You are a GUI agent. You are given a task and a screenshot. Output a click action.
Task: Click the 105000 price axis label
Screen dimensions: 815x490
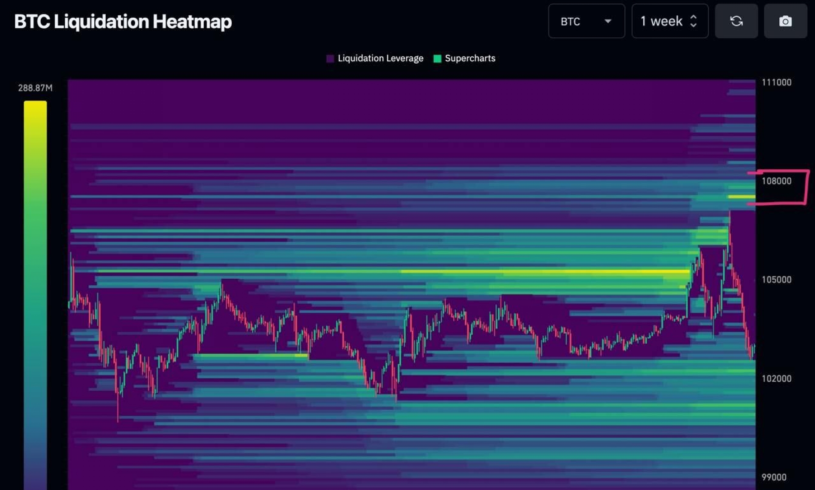pyautogui.click(x=776, y=280)
